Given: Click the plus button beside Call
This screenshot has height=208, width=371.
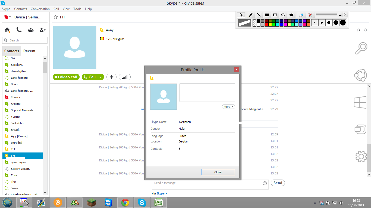Looking at the screenshot, I should pyautogui.click(x=111, y=77).
